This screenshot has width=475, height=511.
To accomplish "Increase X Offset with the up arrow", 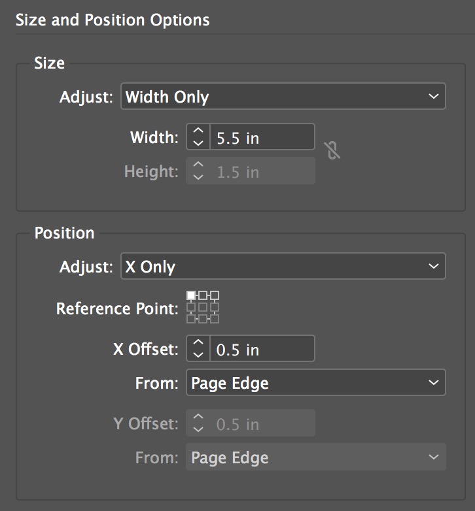I will [198, 342].
